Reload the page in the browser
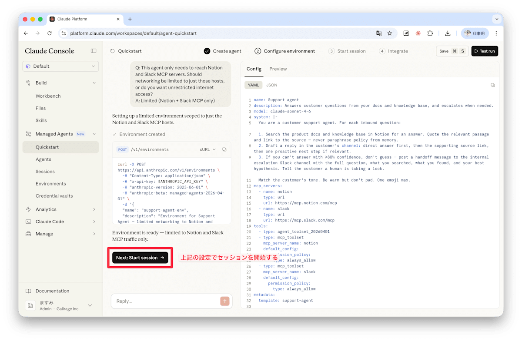522x341 pixels. (50, 33)
